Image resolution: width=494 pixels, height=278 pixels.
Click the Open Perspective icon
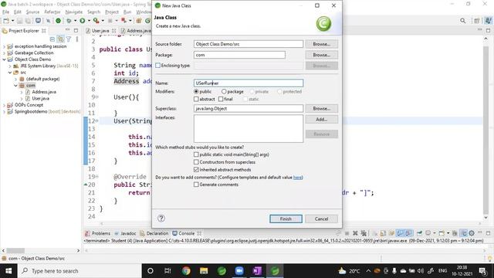(477, 21)
